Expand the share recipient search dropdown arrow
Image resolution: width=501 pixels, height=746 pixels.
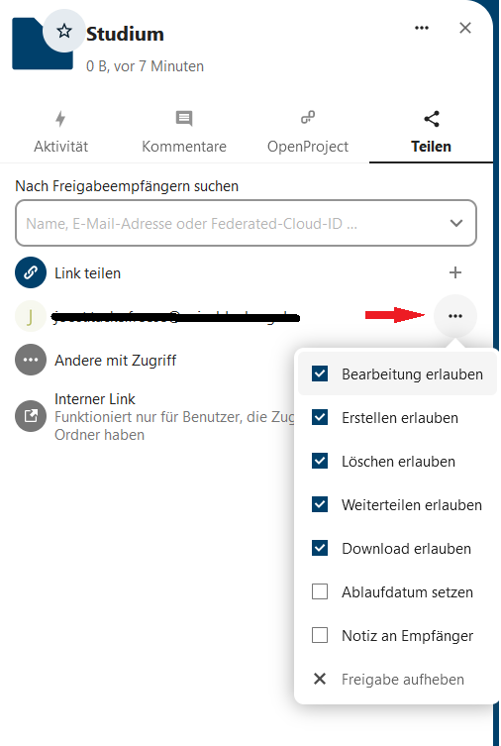(456, 223)
